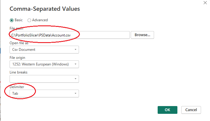This screenshot has height=121, width=210.
Task: Cancel the Comma-Separated Values dialog
Action: coord(191,110)
